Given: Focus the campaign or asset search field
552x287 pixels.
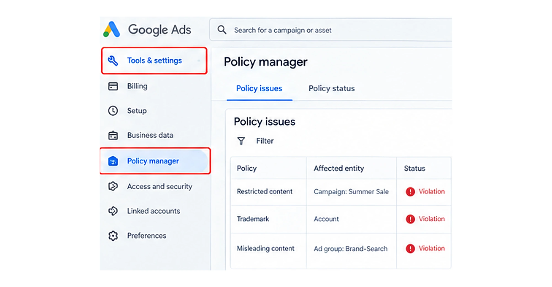Looking at the screenshot, I should click(331, 30).
